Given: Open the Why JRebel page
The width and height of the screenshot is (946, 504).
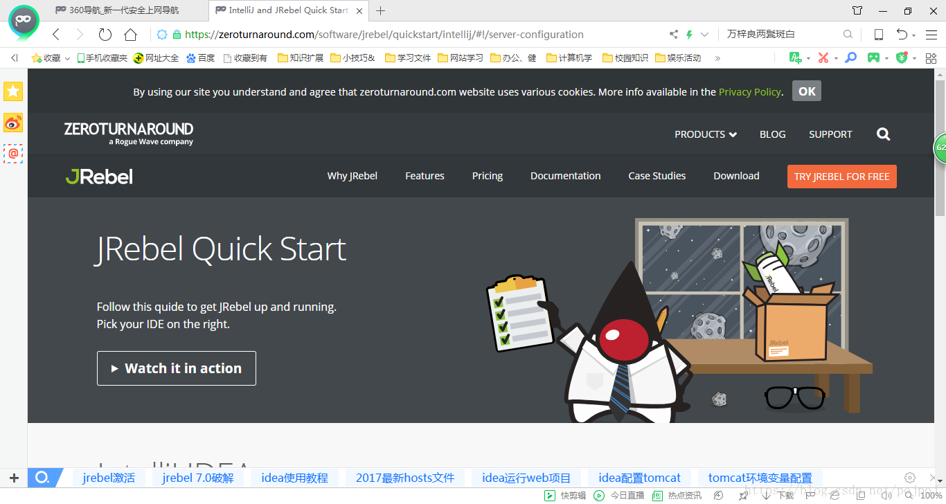Looking at the screenshot, I should (x=352, y=176).
